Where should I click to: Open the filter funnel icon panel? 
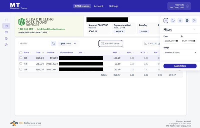tap(166, 21)
